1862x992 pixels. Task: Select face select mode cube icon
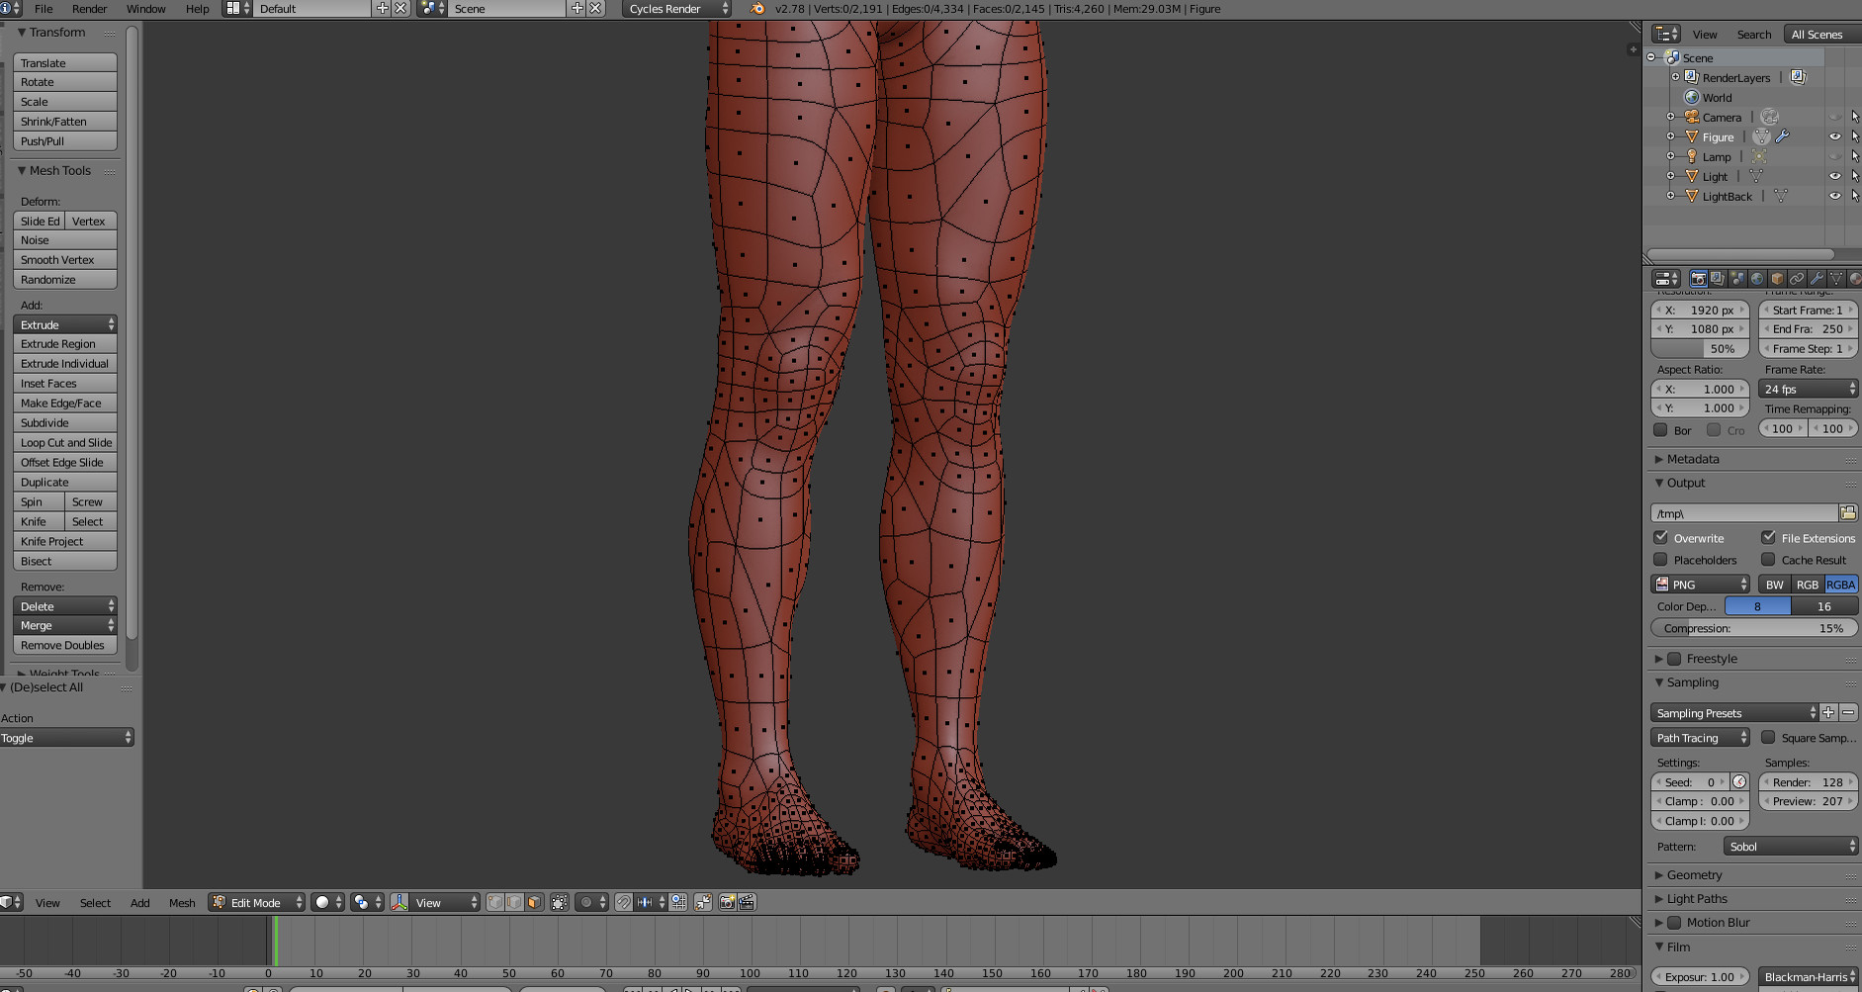(534, 902)
